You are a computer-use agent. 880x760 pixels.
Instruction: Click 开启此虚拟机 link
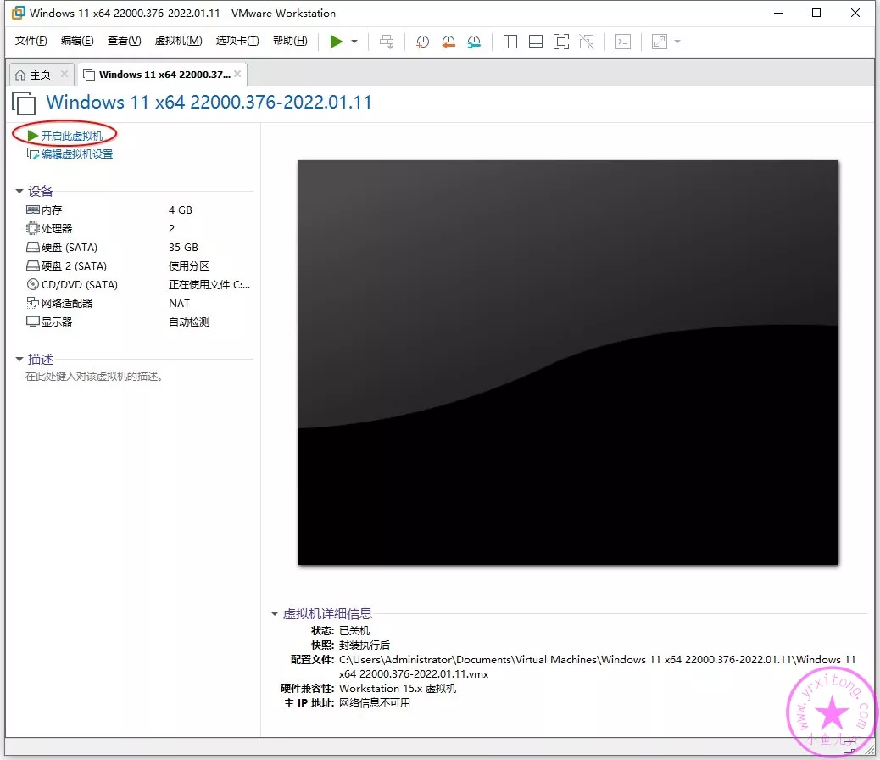(71, 136)
